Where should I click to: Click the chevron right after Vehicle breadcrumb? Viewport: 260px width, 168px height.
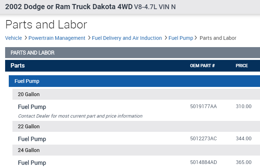[26, 38]
